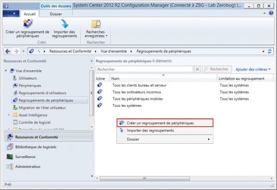Click the Icône column header
The width and height of the screenshot is (277, 190).
pyautogui.click(x=102, y=79)
